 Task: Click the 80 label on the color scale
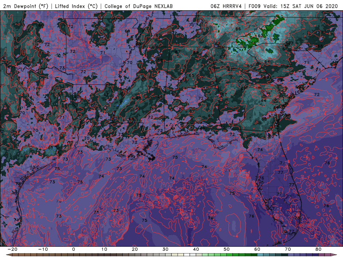pyautogui.click(x=319, y=249)
